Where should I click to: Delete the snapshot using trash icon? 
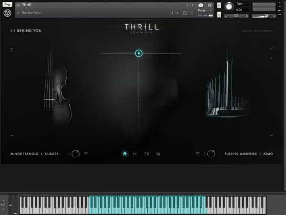(192, 13)
